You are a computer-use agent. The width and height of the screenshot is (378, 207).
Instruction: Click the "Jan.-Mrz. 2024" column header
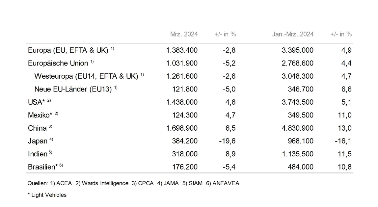293,34
